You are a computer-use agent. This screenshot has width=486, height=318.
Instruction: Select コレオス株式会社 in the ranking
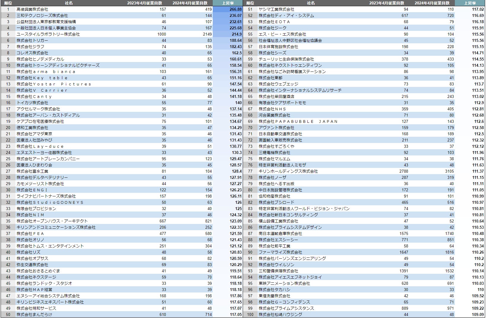pos(32,53)
